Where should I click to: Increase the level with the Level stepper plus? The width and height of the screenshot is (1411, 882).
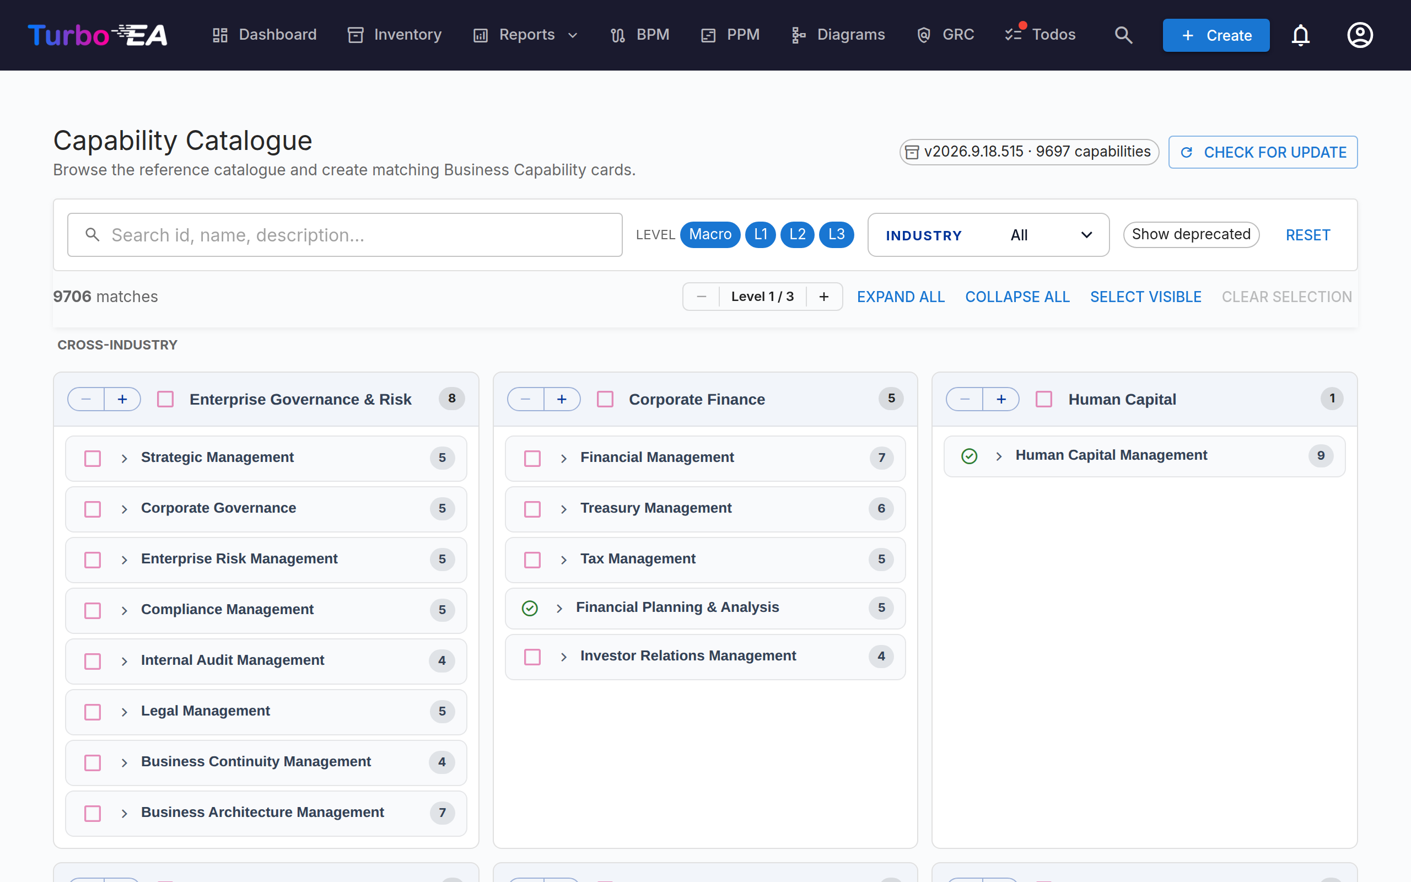point(823,297)
